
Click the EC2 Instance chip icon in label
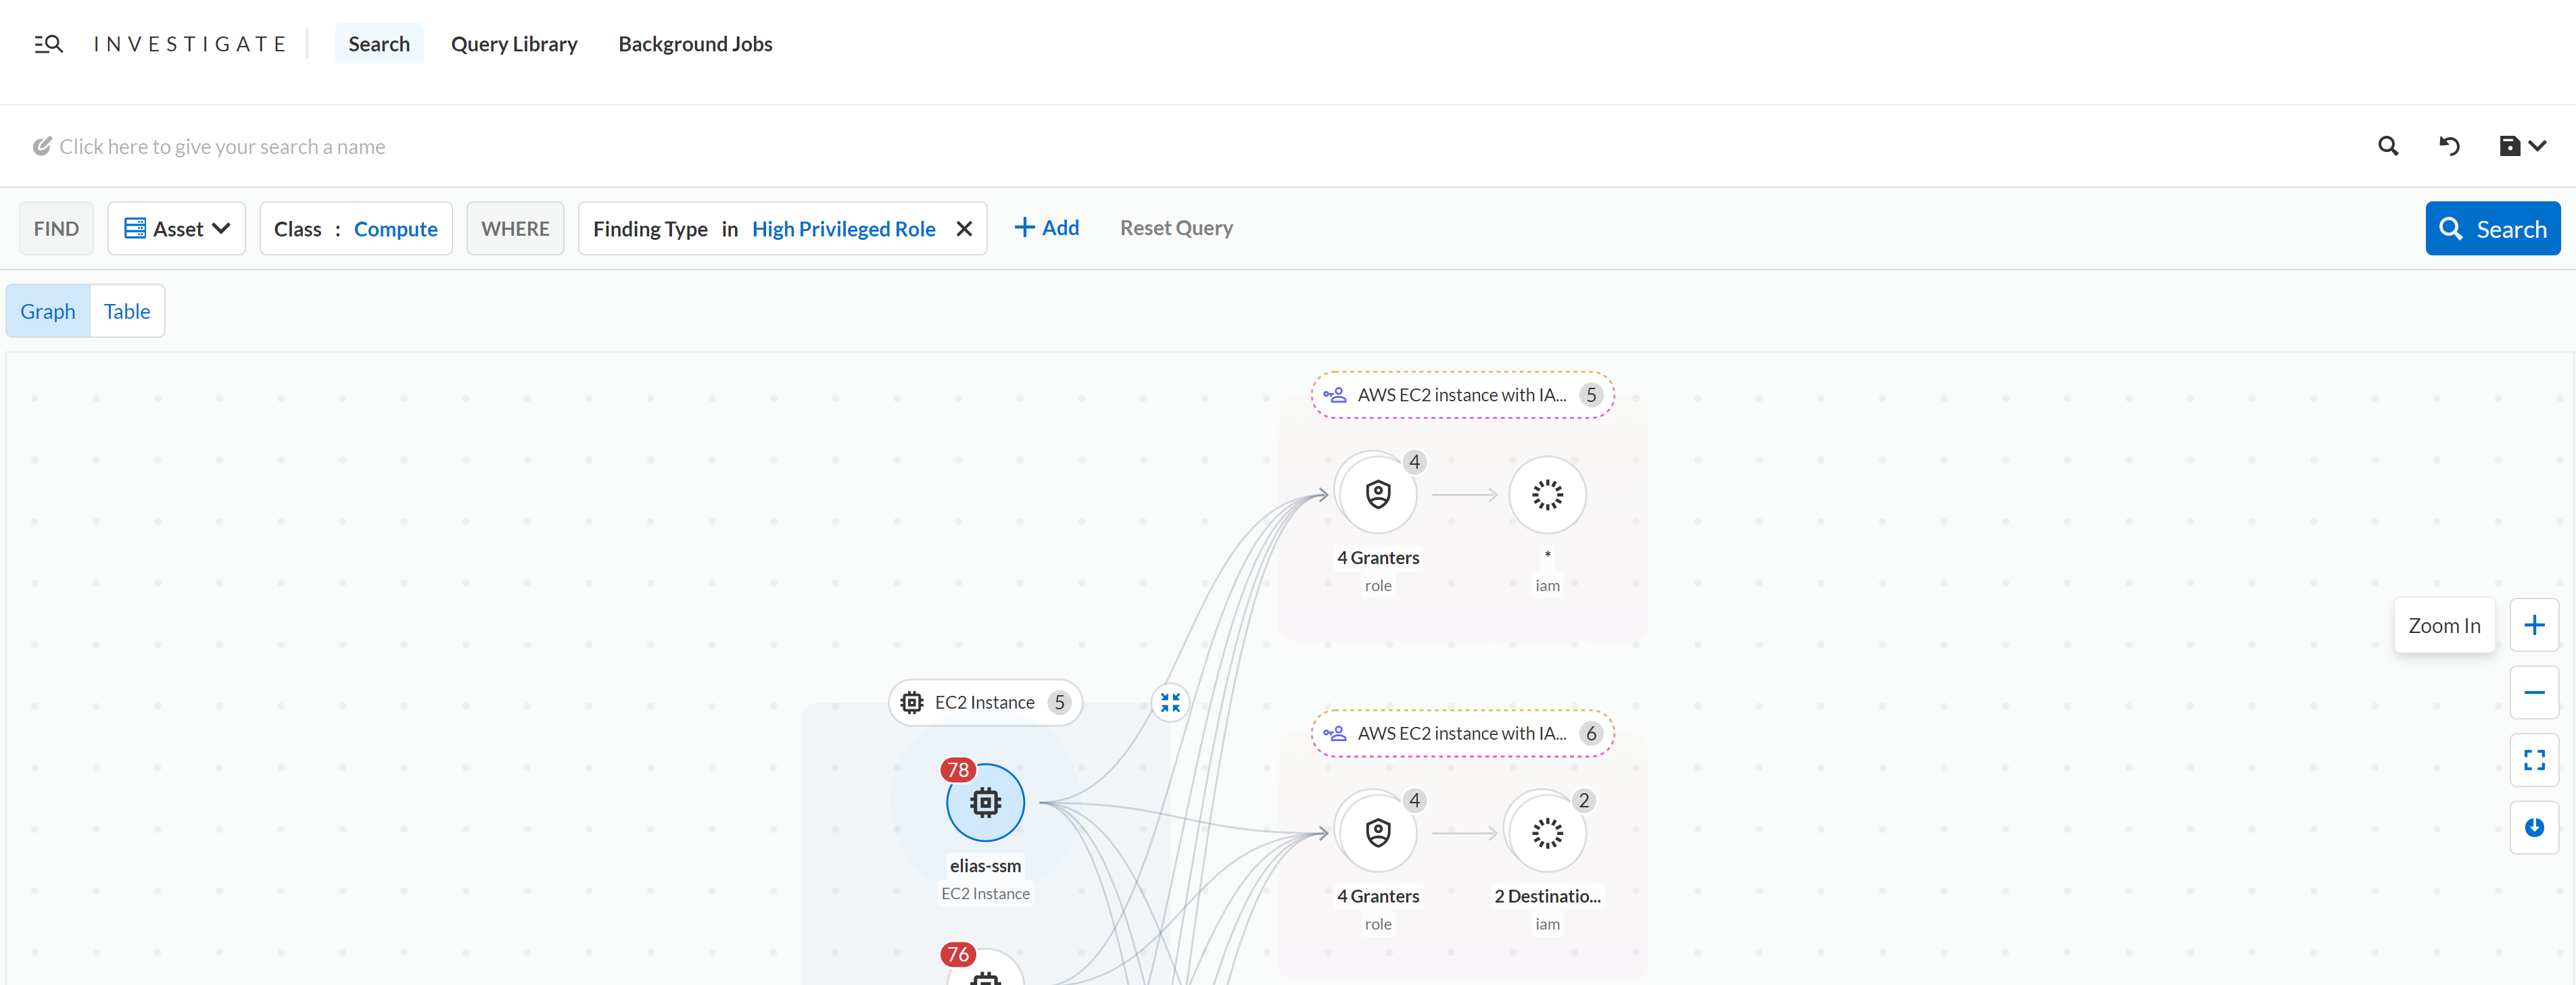(x=912, y=703)
